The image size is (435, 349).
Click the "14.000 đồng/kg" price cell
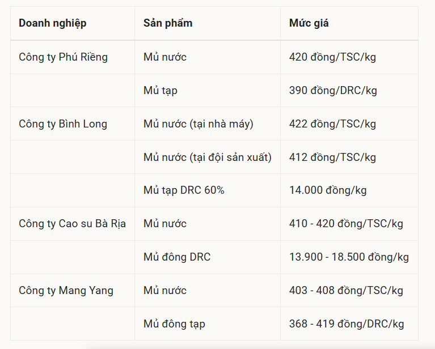328,190
